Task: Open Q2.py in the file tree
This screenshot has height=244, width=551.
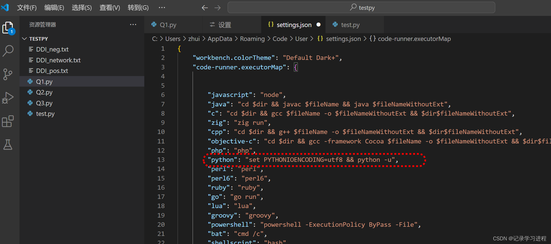Action: click(x=82, y=92)
